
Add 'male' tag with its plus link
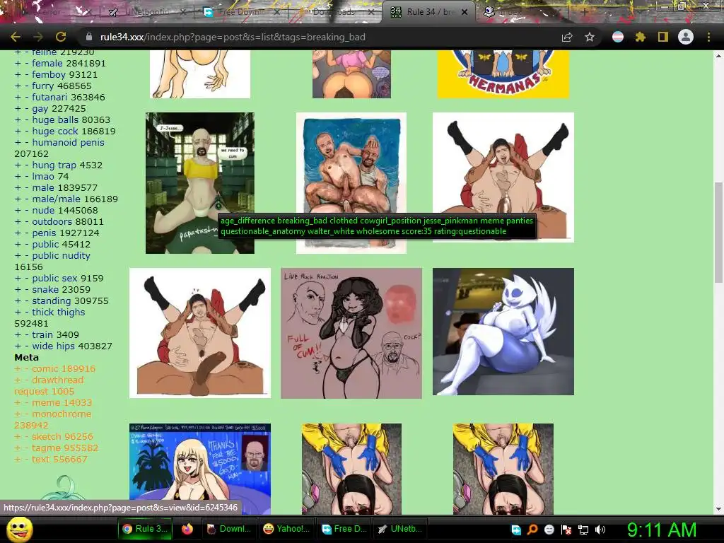click(18, 187)
